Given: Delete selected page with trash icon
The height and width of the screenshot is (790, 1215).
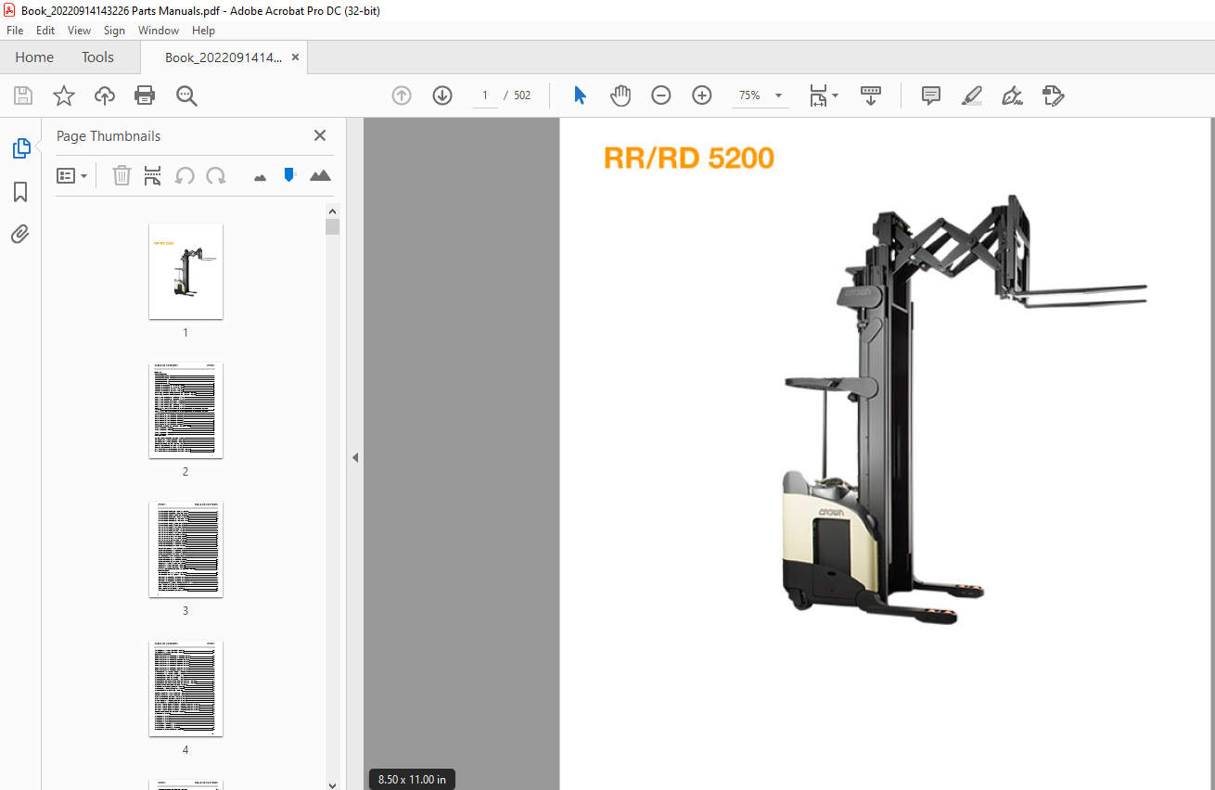Looking at the screenshot, I should point(121,175).
